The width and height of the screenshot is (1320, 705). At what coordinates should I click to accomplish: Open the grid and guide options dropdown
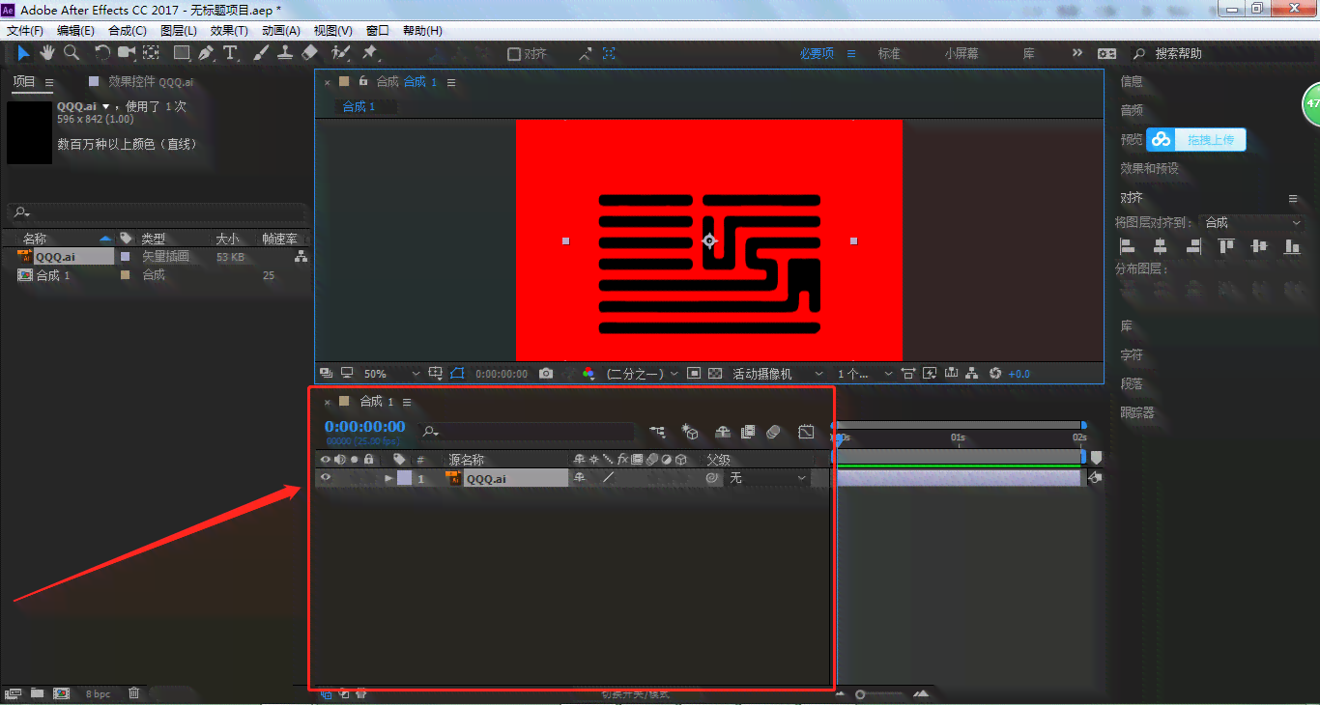[436, 374]
